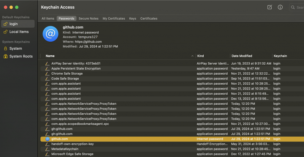Image resolution: width=304 pixels, height=157 pixels.
Task: Select the login keychain in sidebar
Action: click(18, 24)
